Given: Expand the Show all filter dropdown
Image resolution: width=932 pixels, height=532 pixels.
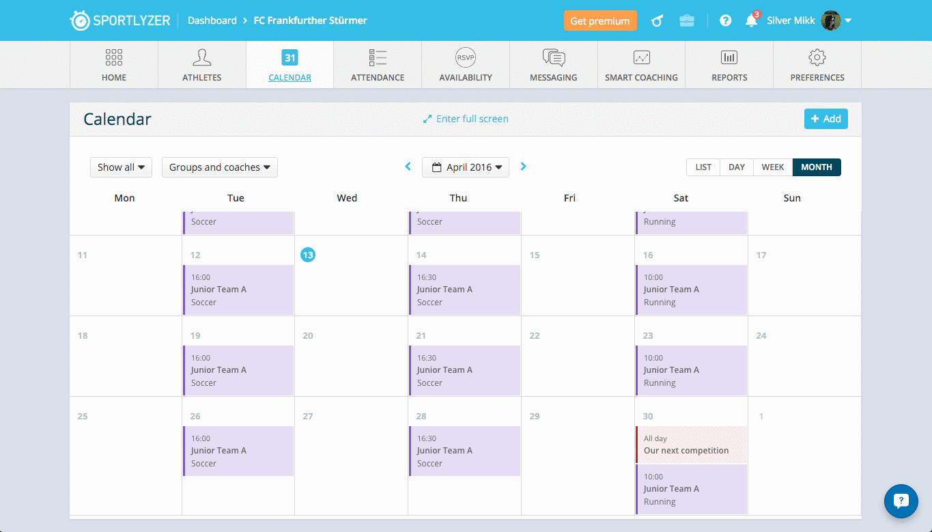Looking at the screenshot, I should pyautogui.click(x=121, y=167).
